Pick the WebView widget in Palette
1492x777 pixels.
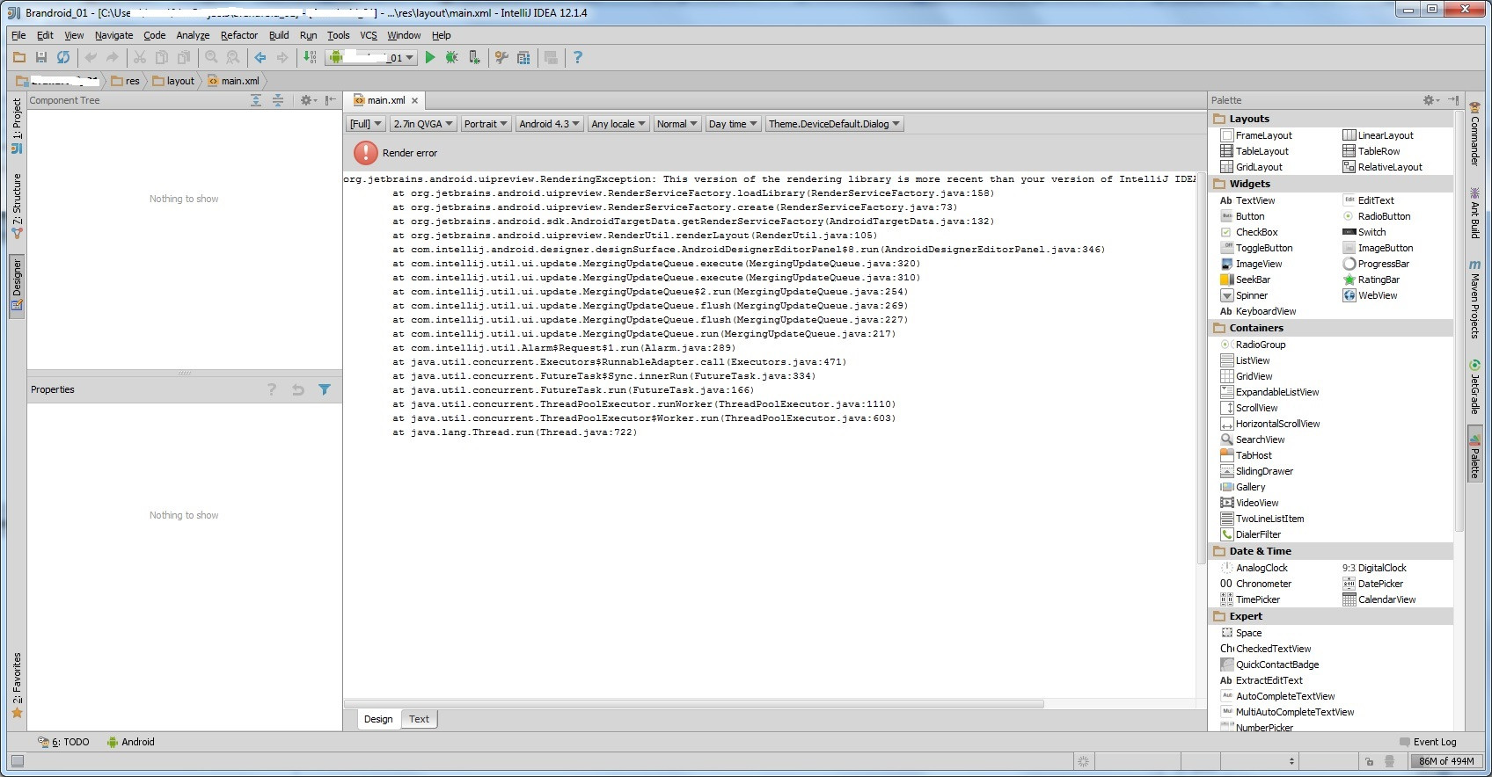click(1370, 295)
